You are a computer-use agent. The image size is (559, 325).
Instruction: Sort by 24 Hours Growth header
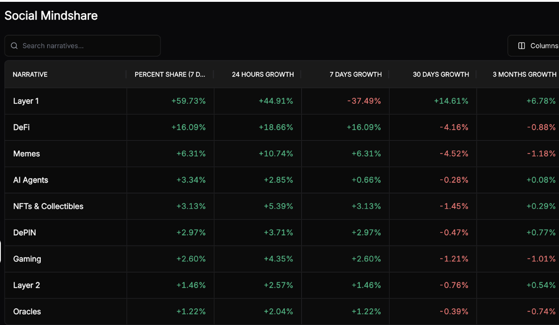263,74
